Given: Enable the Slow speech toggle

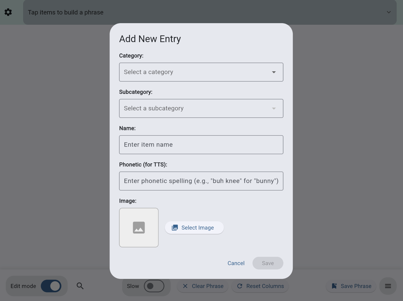Looking at the screenshot, I should (x=154, y=286).
